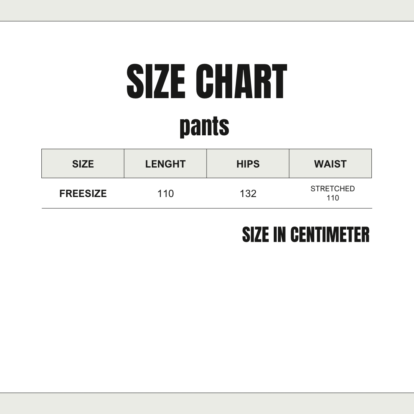This screenshot has width=414, height=414.
Task: Select the HIPS column header
Action: 248,164
